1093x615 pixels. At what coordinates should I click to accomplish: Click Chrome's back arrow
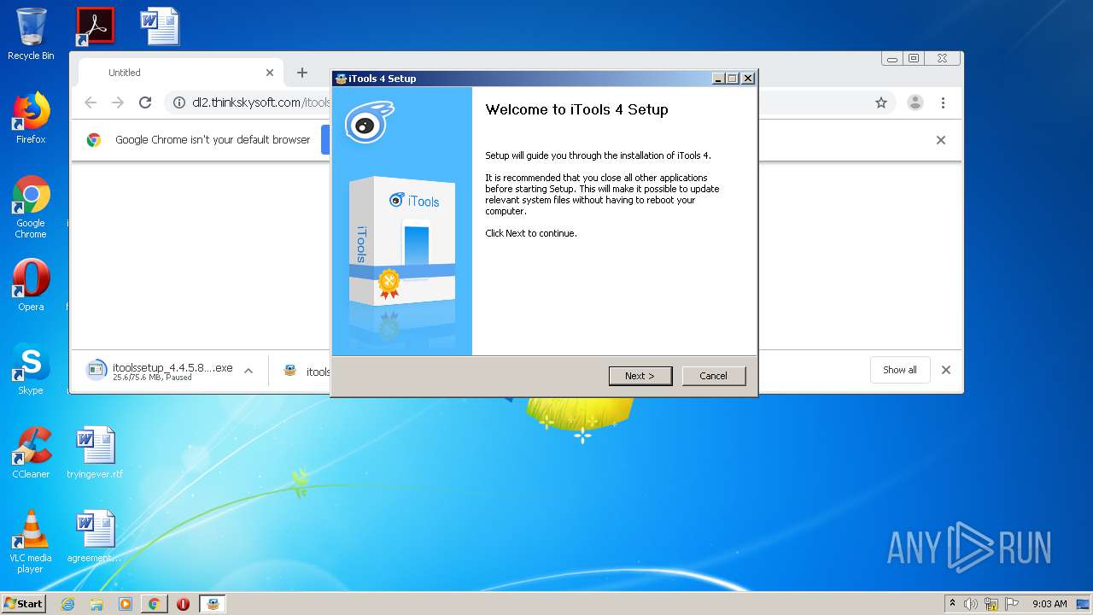[x=91, y=102]
